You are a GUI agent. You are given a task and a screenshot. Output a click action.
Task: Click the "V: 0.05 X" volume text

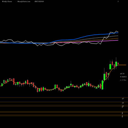click(x=123, y=77)
